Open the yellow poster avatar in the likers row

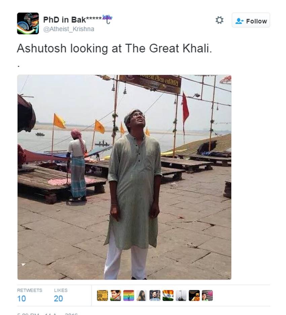[x=102, y=295]
